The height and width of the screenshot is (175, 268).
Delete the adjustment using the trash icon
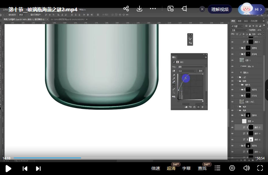[203, 107]
